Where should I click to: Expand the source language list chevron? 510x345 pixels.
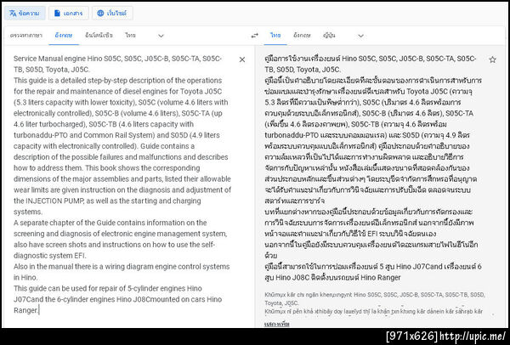161,36
